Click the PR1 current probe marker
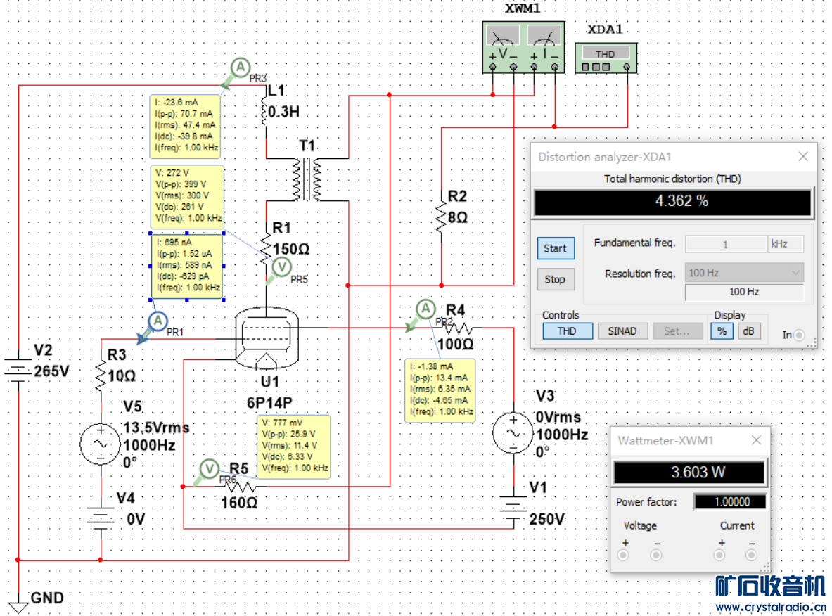The width and height of the screenshot is (832, 616). tap(158, 321)
